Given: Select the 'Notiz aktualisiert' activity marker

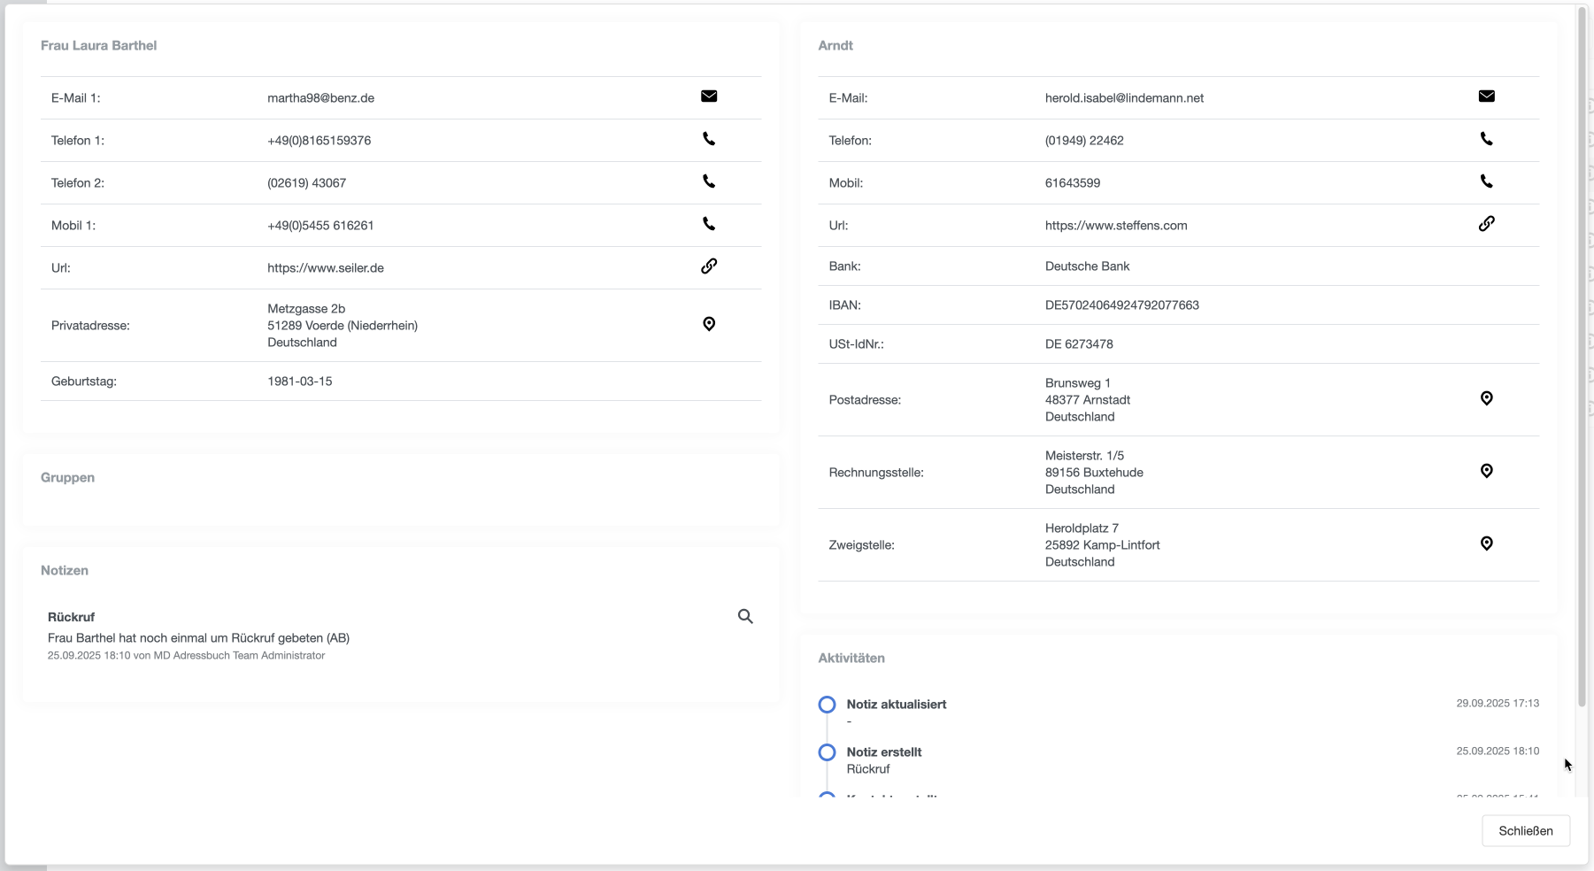Looking at the screenshot, I should [x=827, y=705].
